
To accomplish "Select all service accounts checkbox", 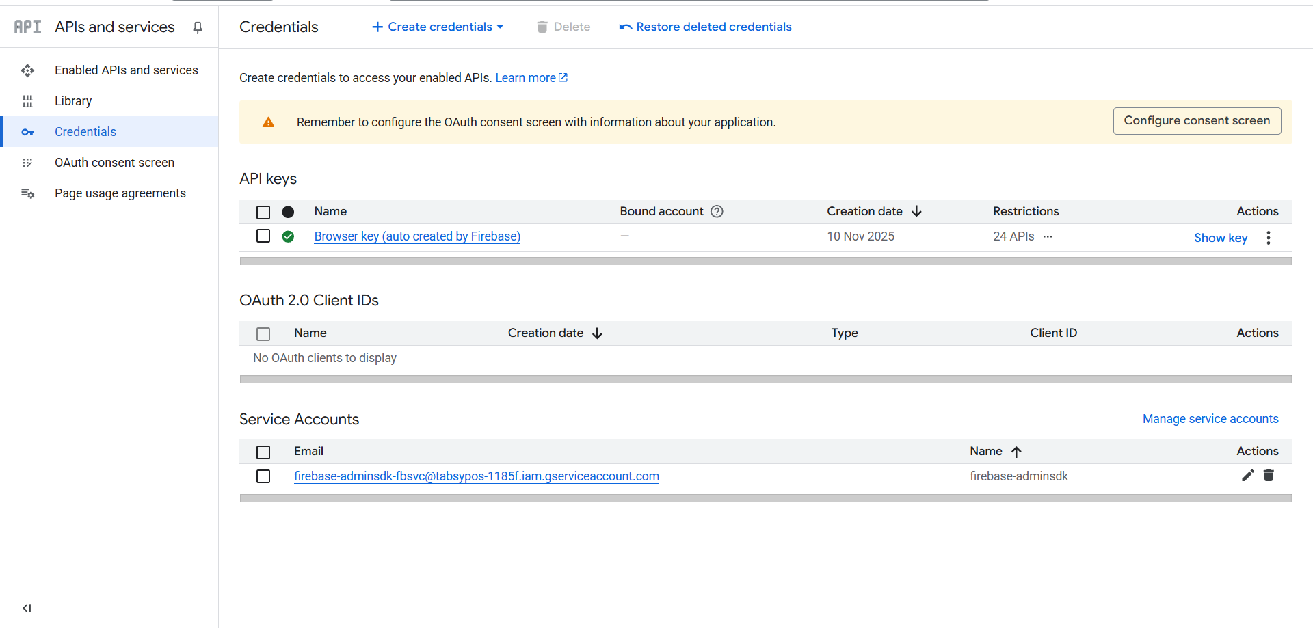I will (263, 452).
